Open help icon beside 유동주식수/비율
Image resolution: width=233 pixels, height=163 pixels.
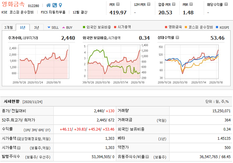(x=147, y=157)
